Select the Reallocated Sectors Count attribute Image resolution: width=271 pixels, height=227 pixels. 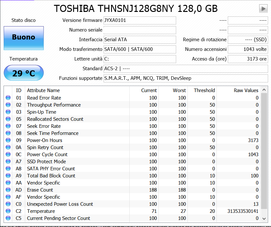click(x=55, y=119)
